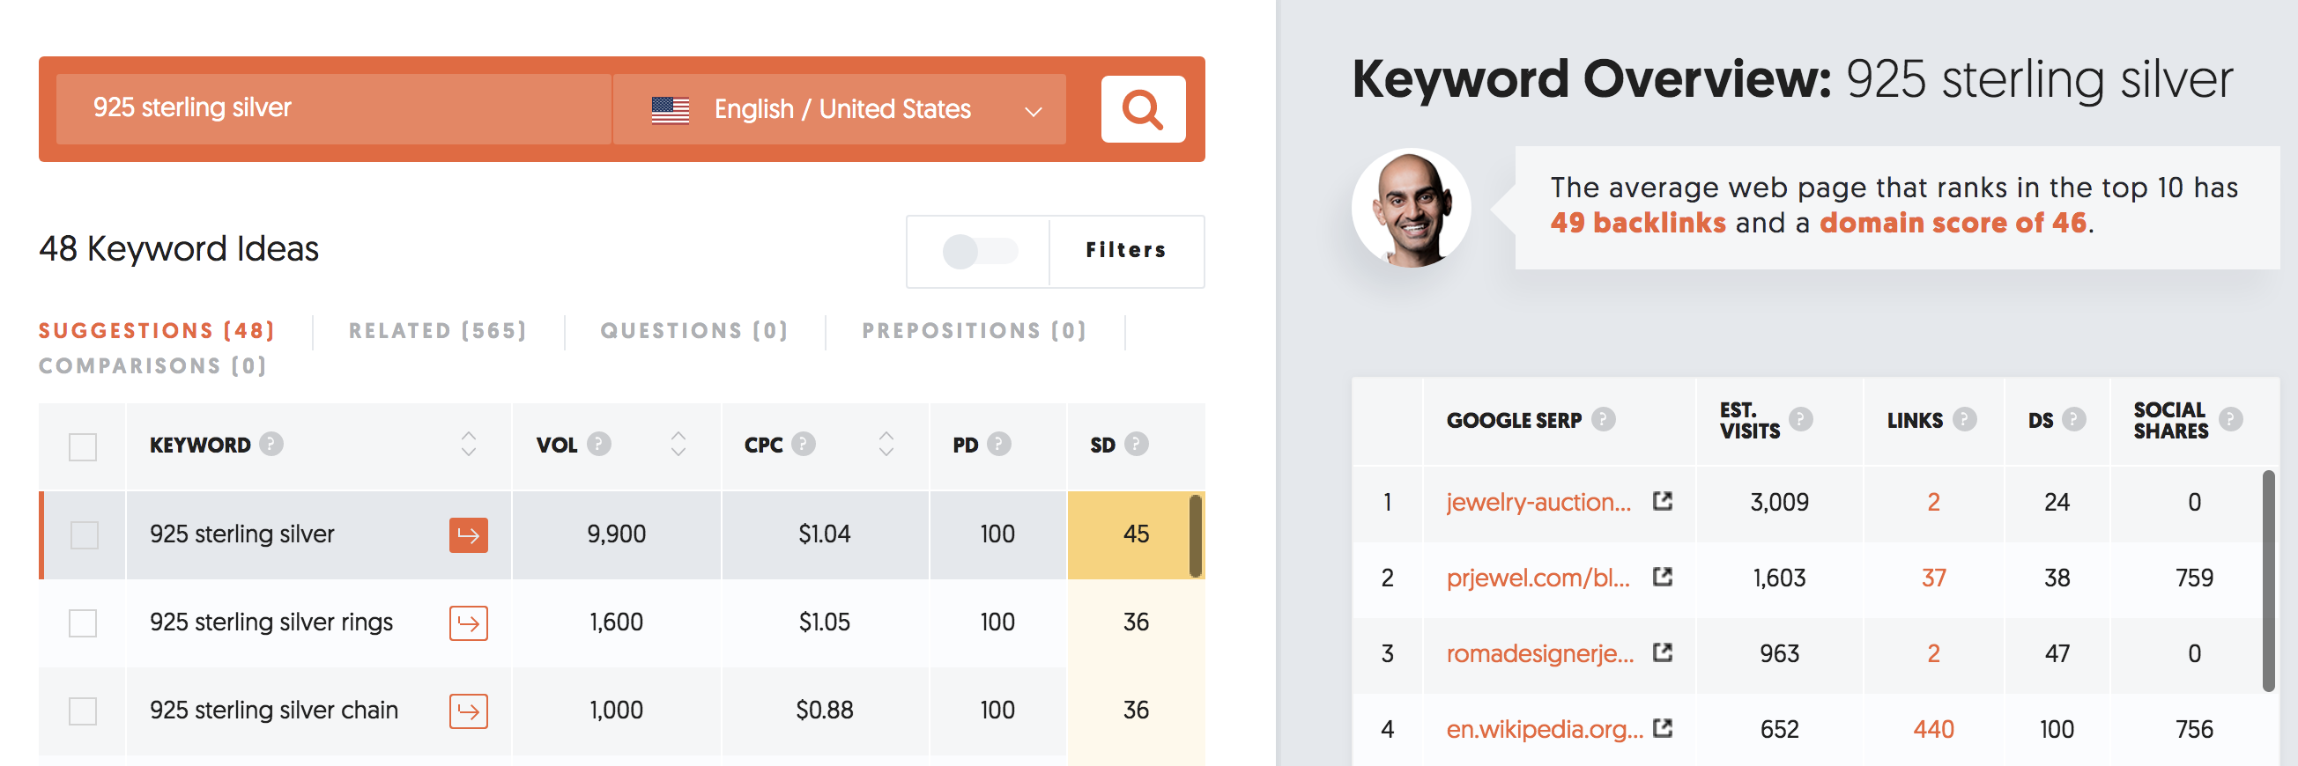Tick the checkbox for 925 sterling silver rings
The image size is (2298, 766).
83,622
